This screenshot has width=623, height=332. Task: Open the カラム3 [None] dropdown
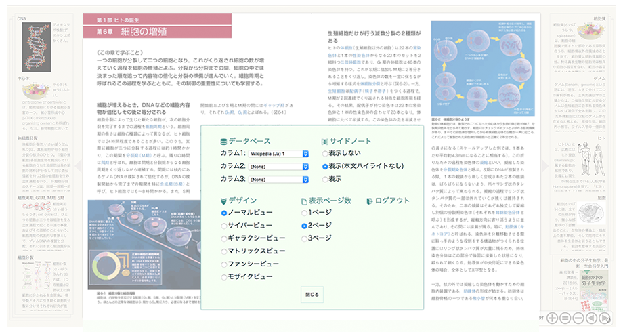coord(278,180)
